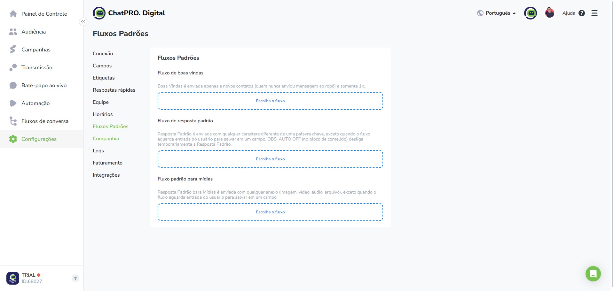Open the Integrações settings link
Viewport: 614px width, 291px height.
tap(106, 175)
